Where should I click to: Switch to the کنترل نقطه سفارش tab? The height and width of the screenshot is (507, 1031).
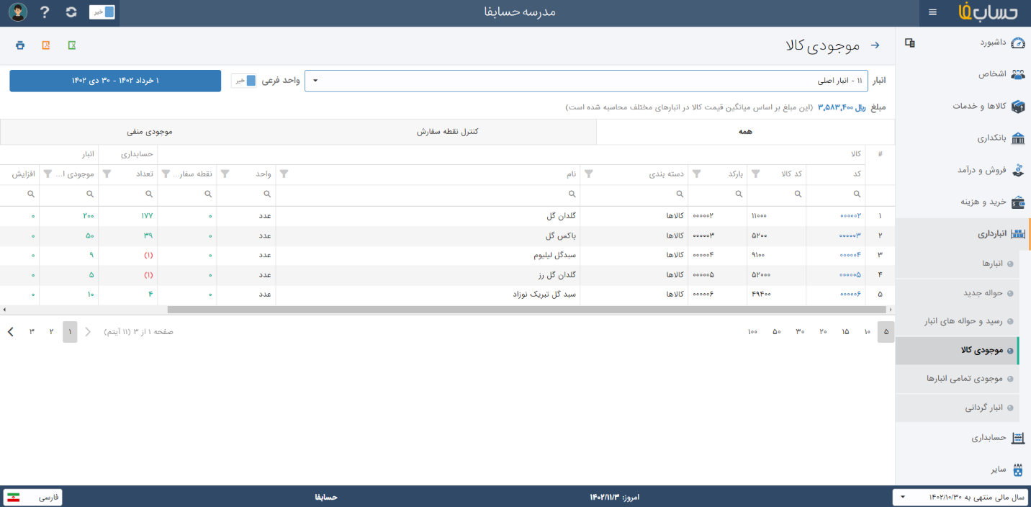pos(447,132)
